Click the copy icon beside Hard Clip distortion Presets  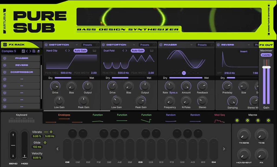coord(97,45)
